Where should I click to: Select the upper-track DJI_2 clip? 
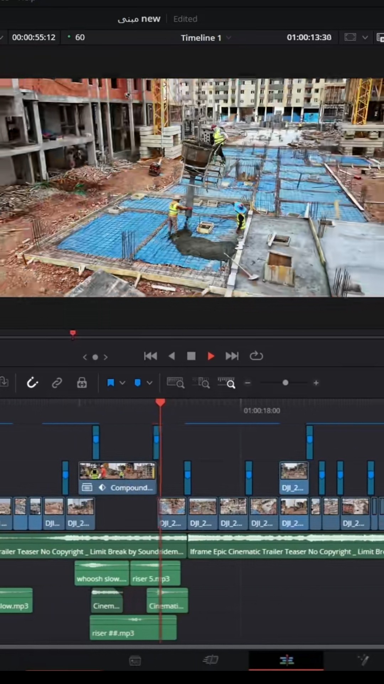click(x=294, y=478)
